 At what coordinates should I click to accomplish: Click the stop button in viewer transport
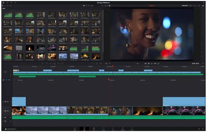149,63
